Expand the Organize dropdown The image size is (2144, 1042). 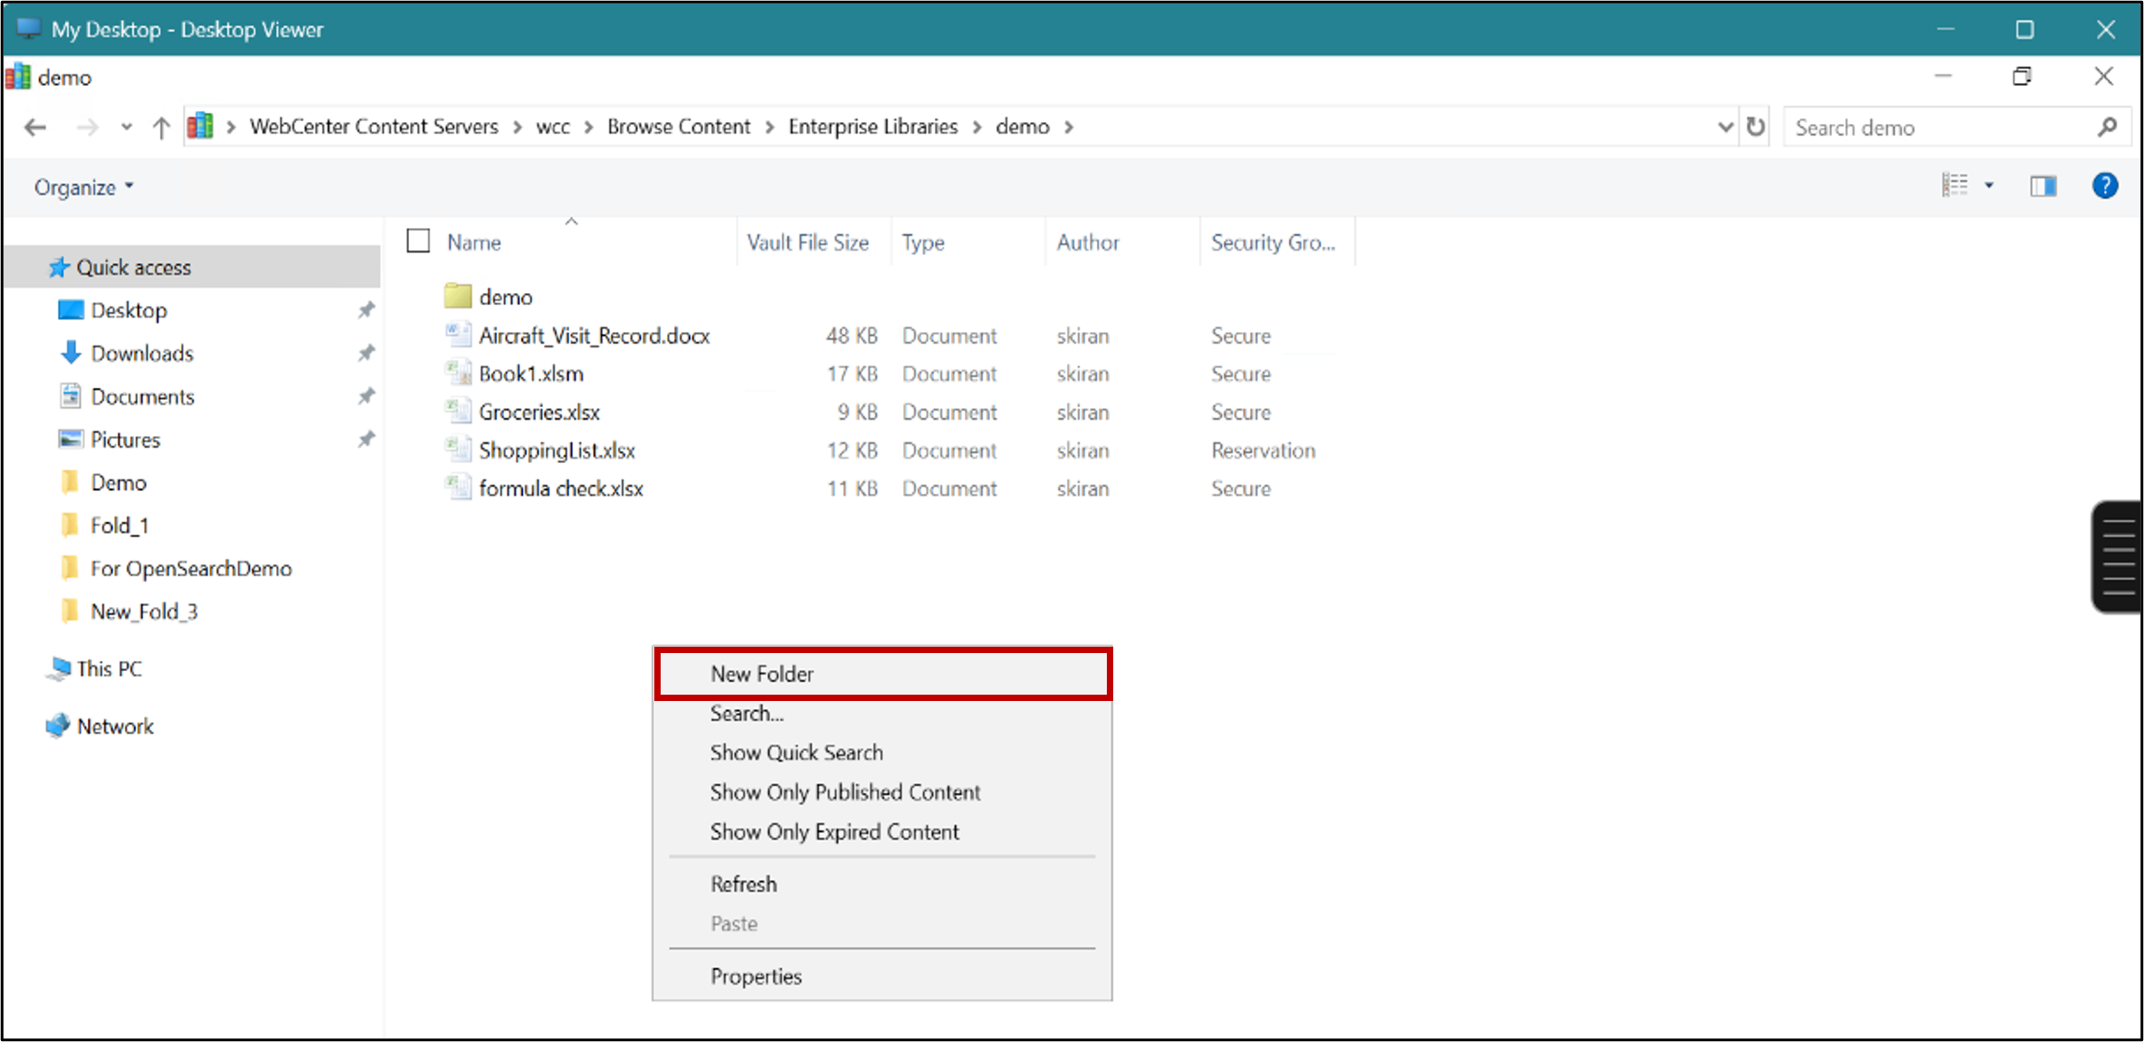click(83, 187)
